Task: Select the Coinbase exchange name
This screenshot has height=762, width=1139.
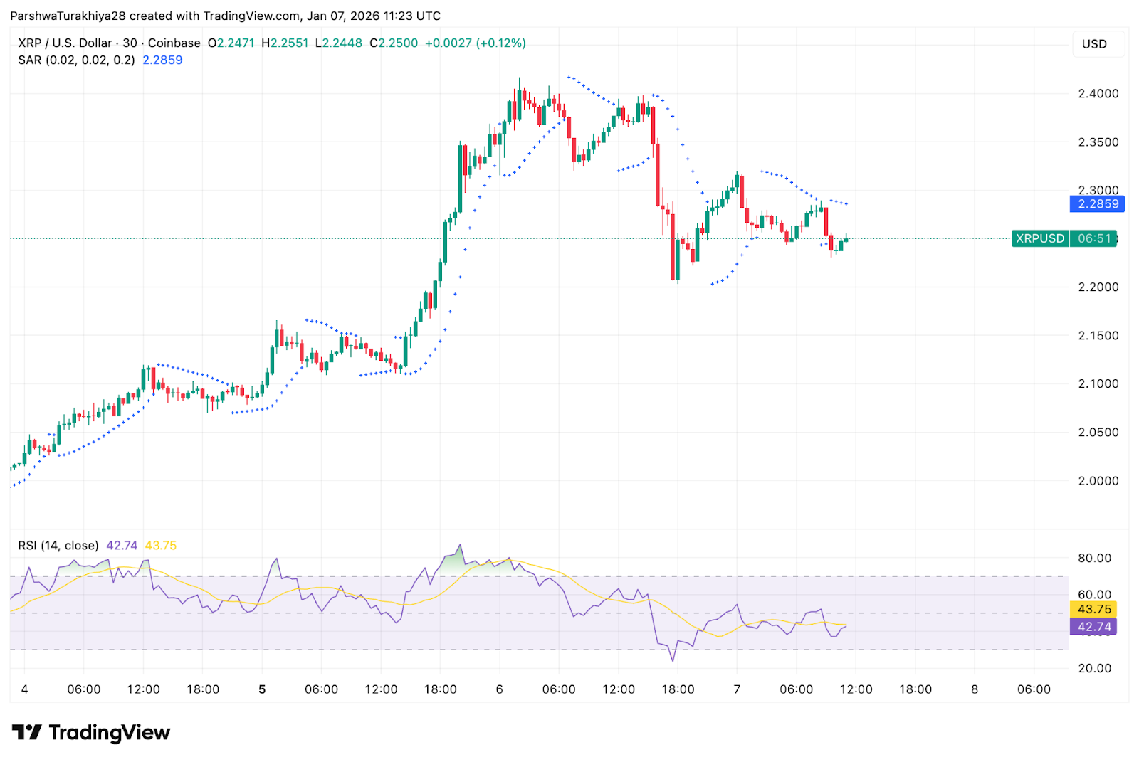Action: (173, 43)
